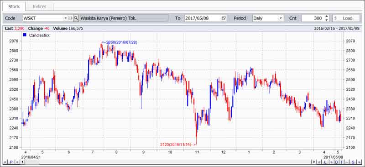Click the left arrow before the P button
This screenshot has width=365, height=167.
pos(5,162)
